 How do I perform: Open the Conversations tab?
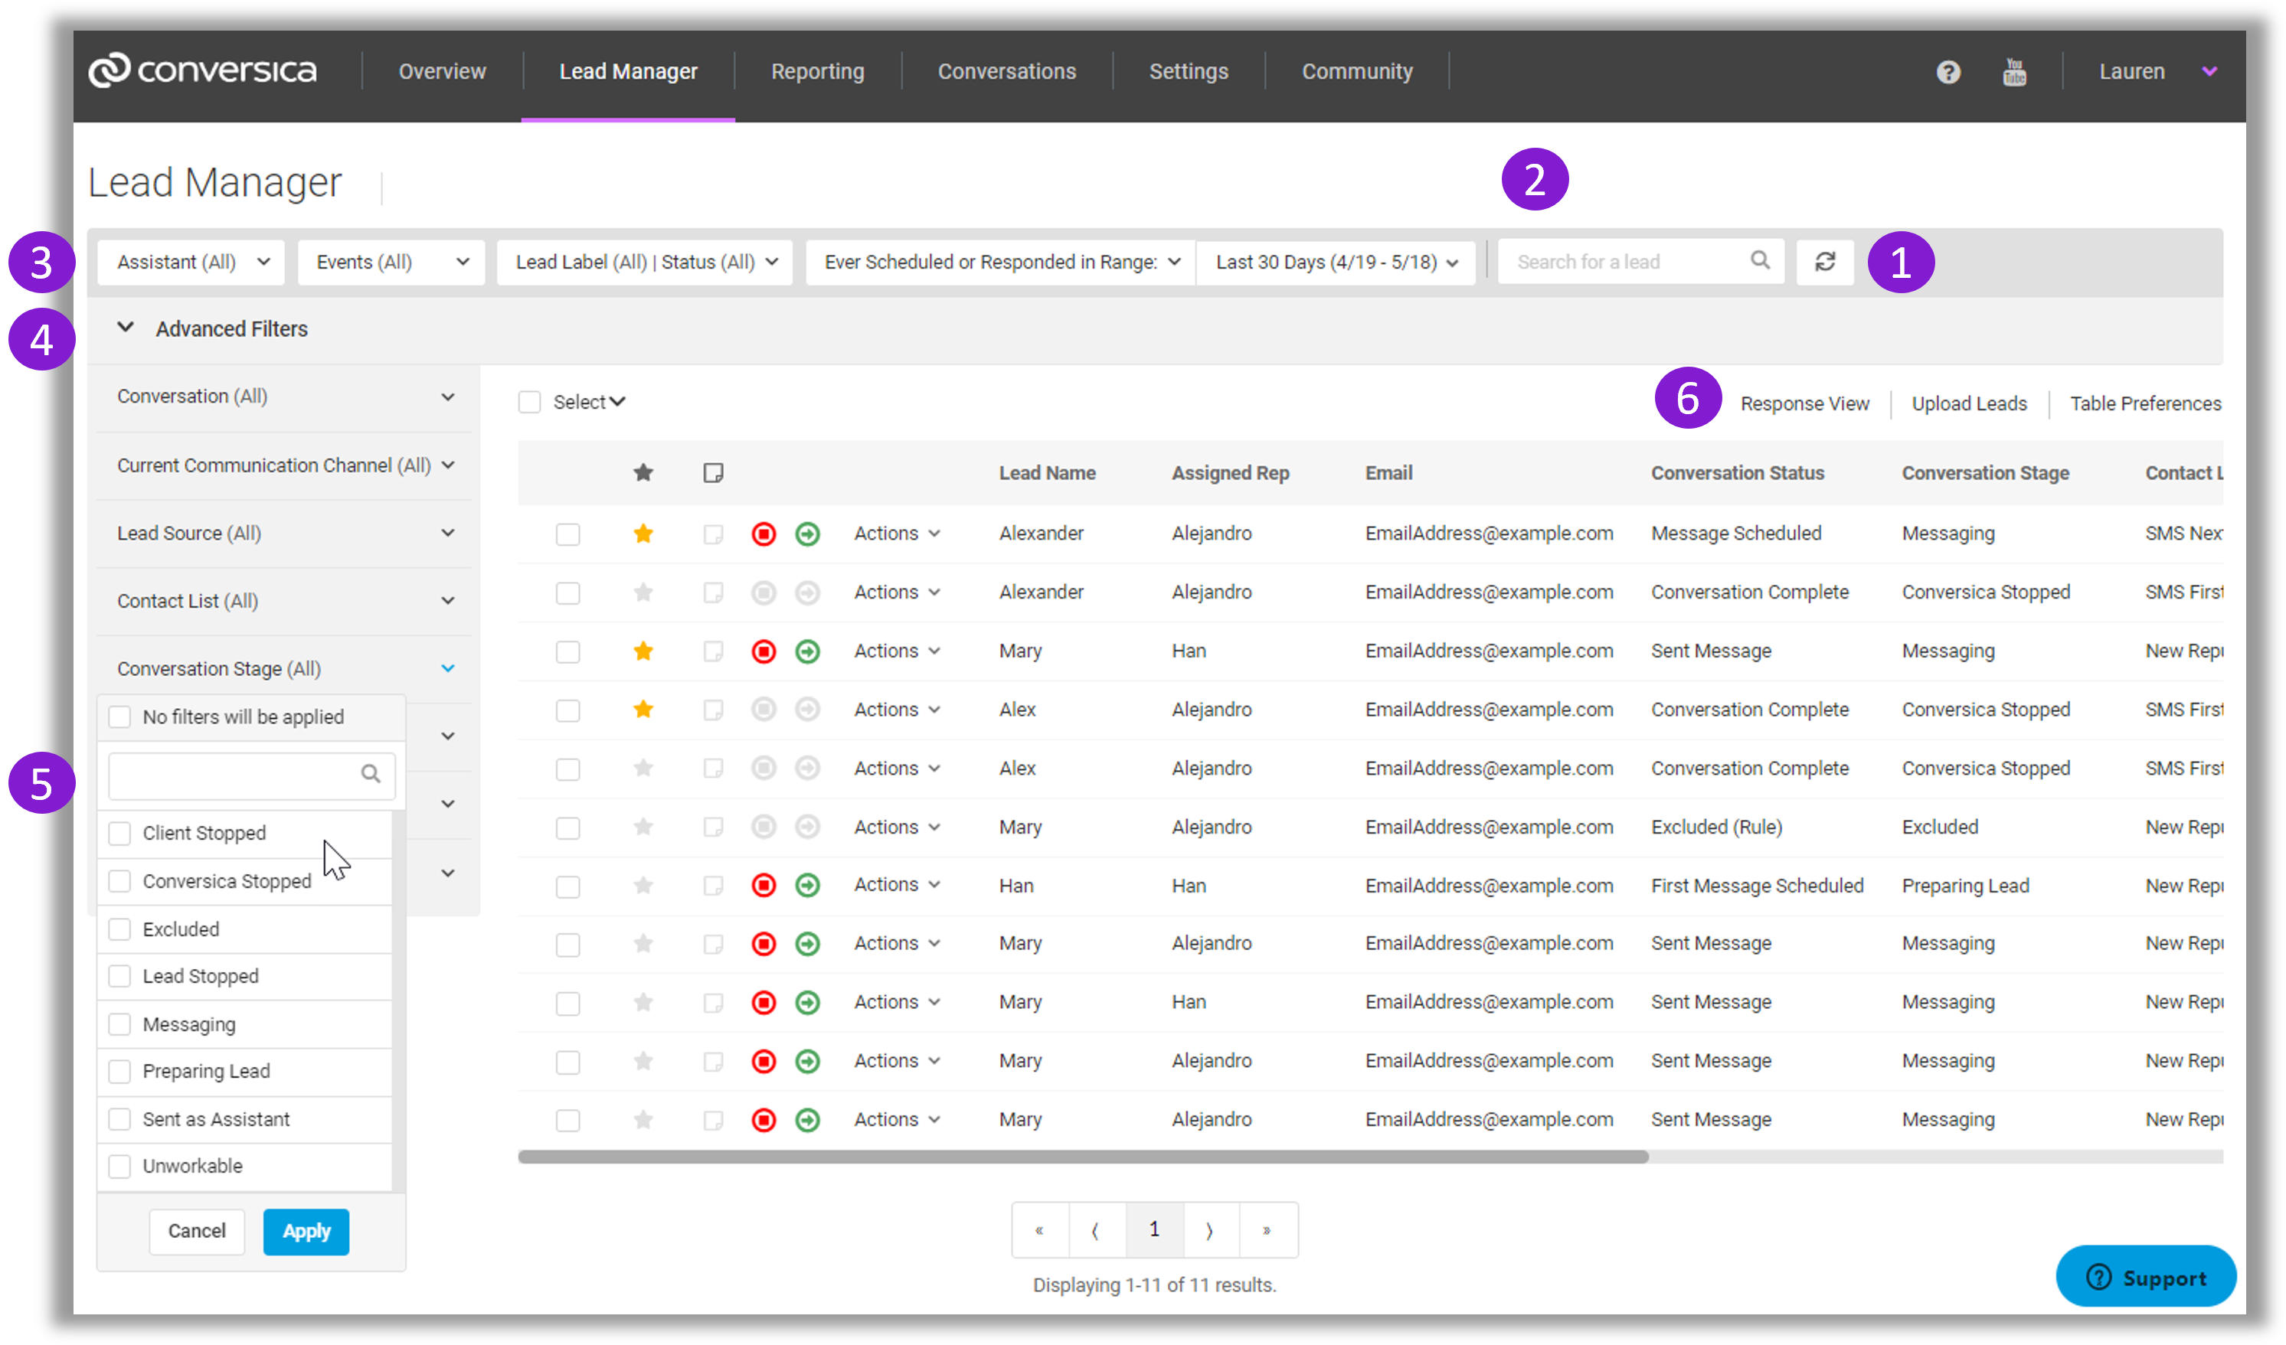(1007, 72)
